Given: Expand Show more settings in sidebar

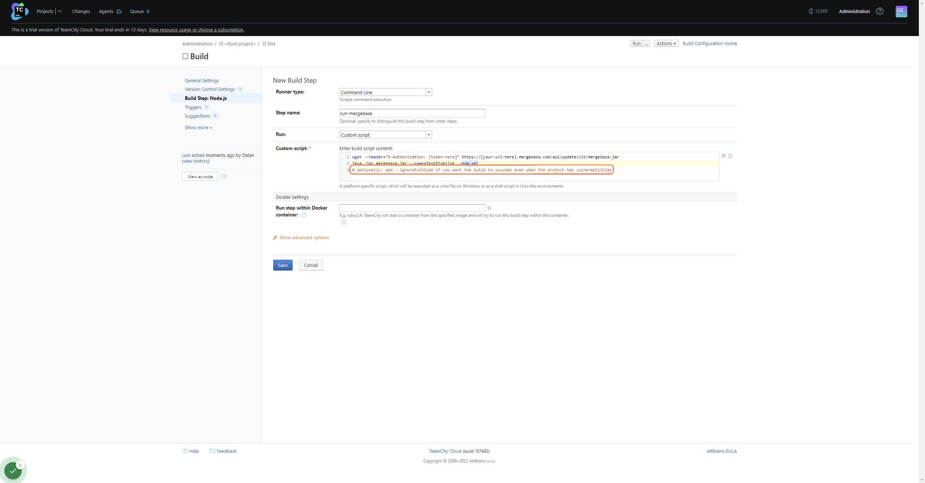Looking at the screenshot, I should pos(198,127).
